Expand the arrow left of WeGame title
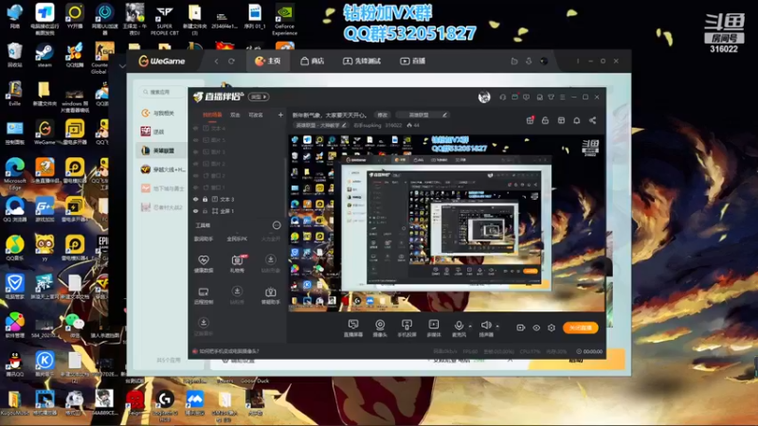The image size is (758, 426). [122, 65]
